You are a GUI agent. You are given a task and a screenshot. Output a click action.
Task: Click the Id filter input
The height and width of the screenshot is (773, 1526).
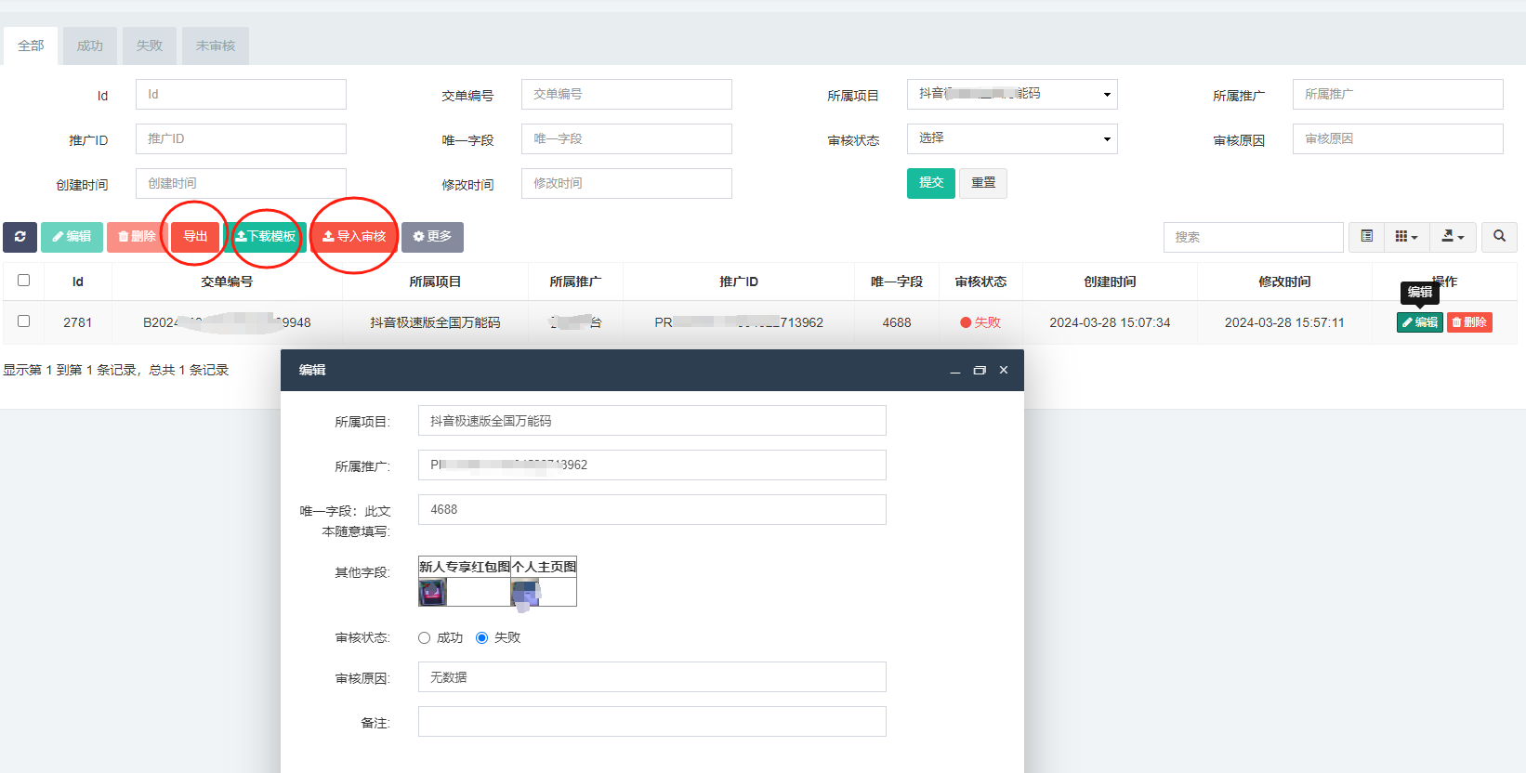[x=241, y=94]
